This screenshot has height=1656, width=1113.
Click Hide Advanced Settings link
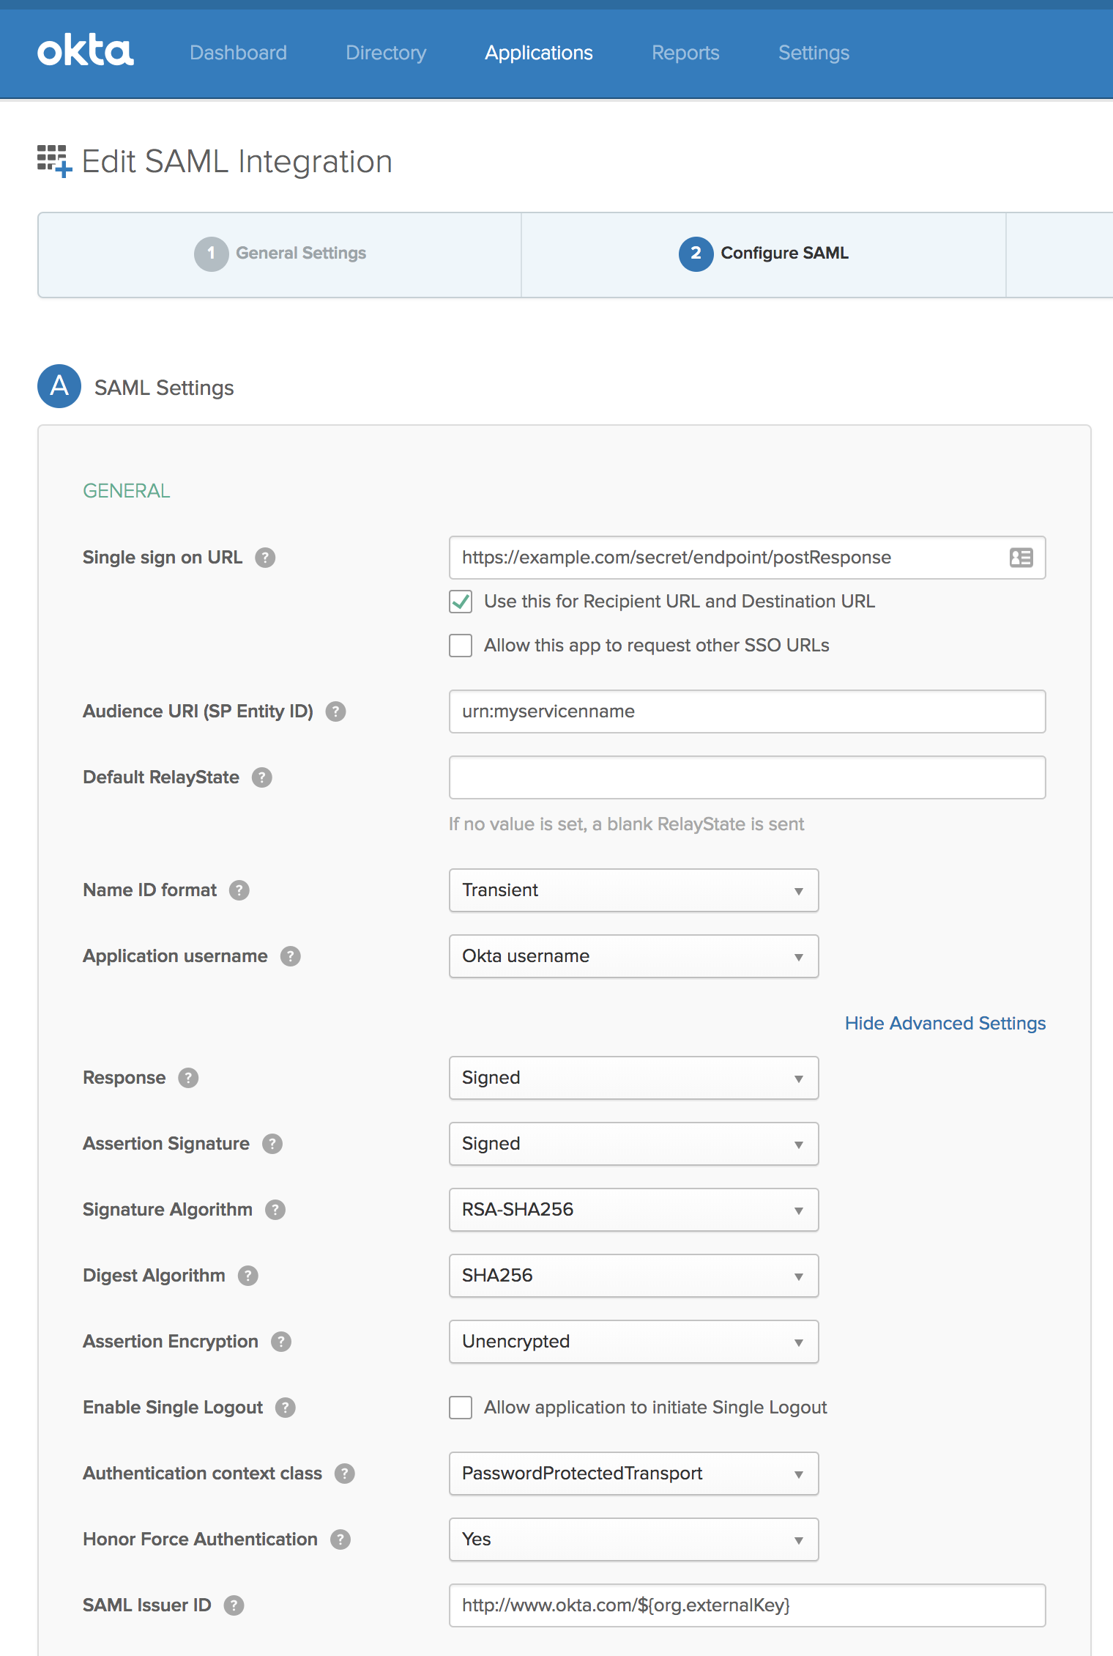[945, 1024]
